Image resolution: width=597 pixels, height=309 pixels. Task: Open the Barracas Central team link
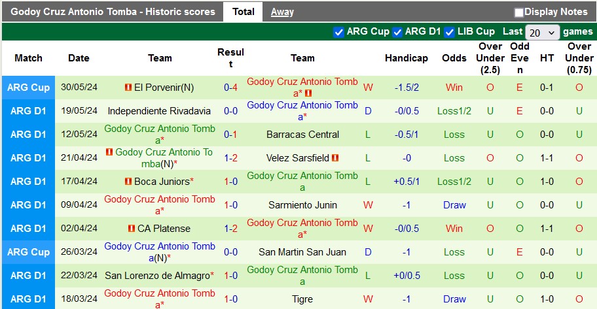coord(302,135)
